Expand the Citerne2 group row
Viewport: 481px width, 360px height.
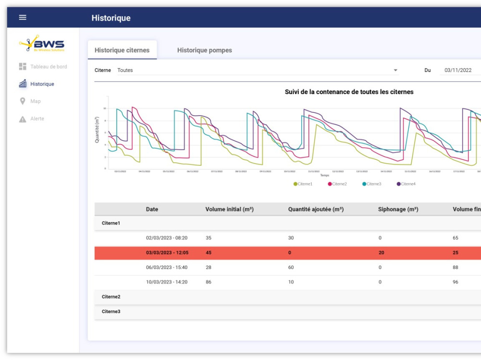[x=288, y=297]
